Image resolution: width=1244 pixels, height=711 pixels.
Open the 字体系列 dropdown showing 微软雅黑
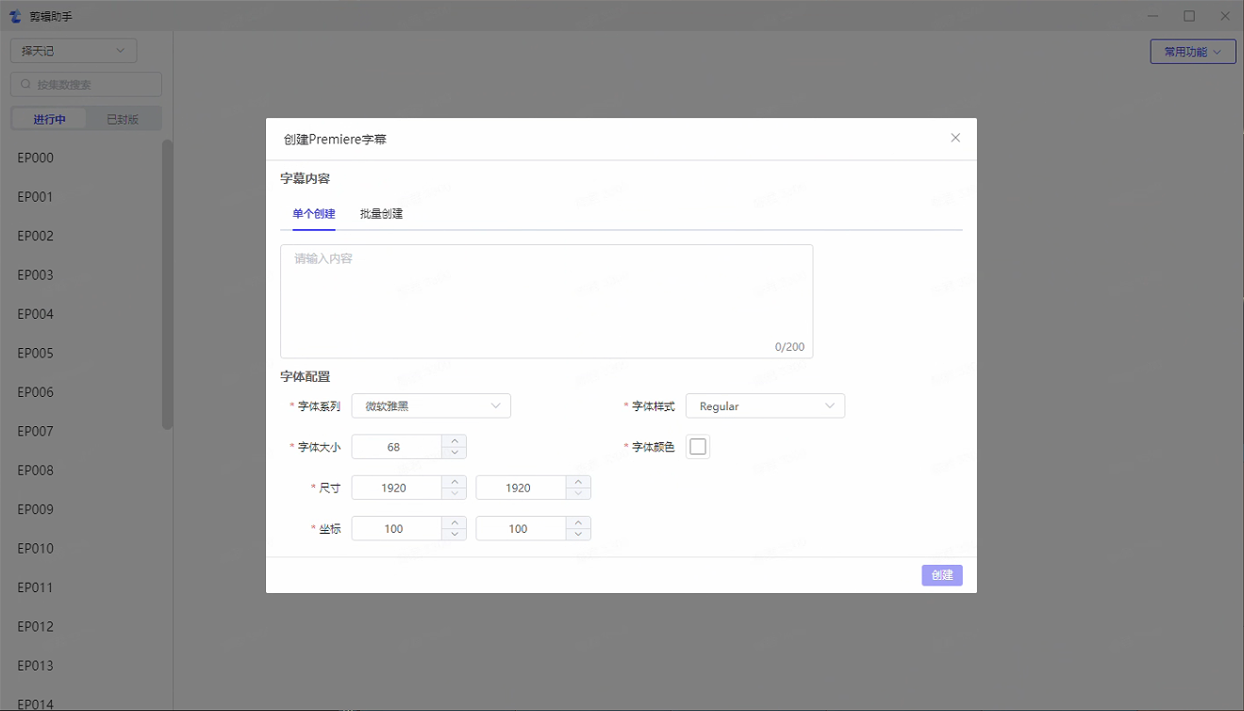point(431,405)
